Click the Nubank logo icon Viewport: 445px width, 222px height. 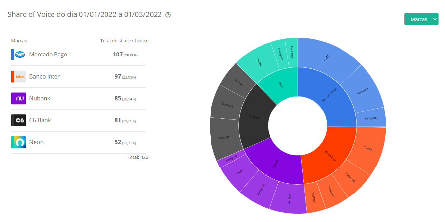18,99
